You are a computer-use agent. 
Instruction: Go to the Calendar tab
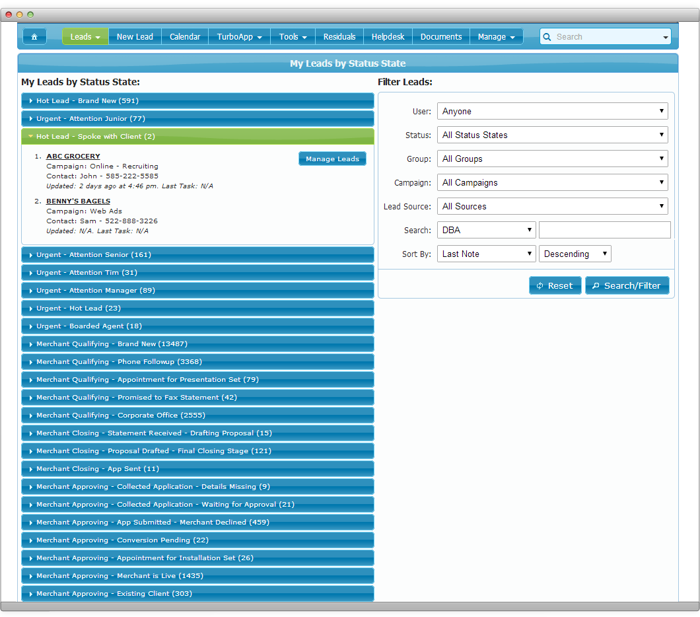[x=185, y=36]
